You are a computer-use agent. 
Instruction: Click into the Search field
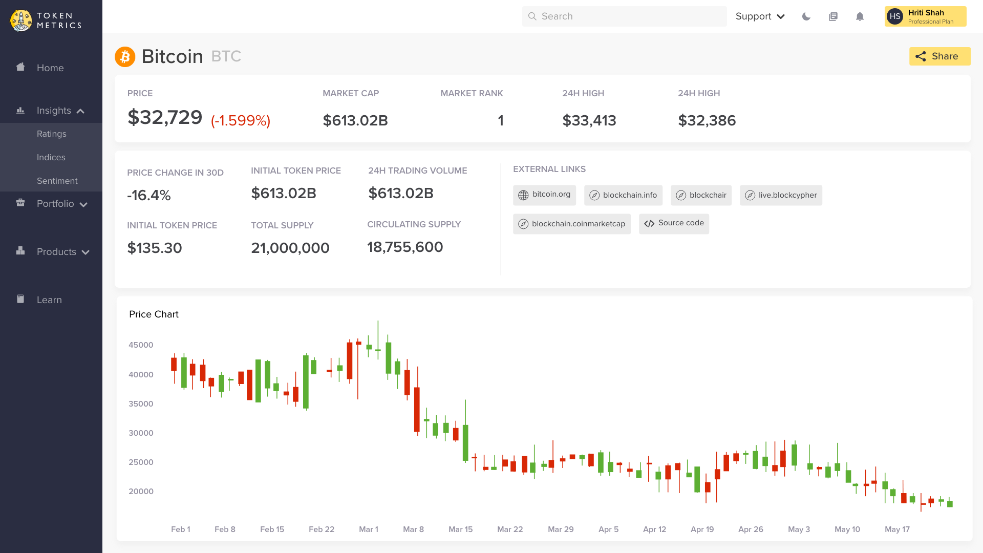click(625, 16)
